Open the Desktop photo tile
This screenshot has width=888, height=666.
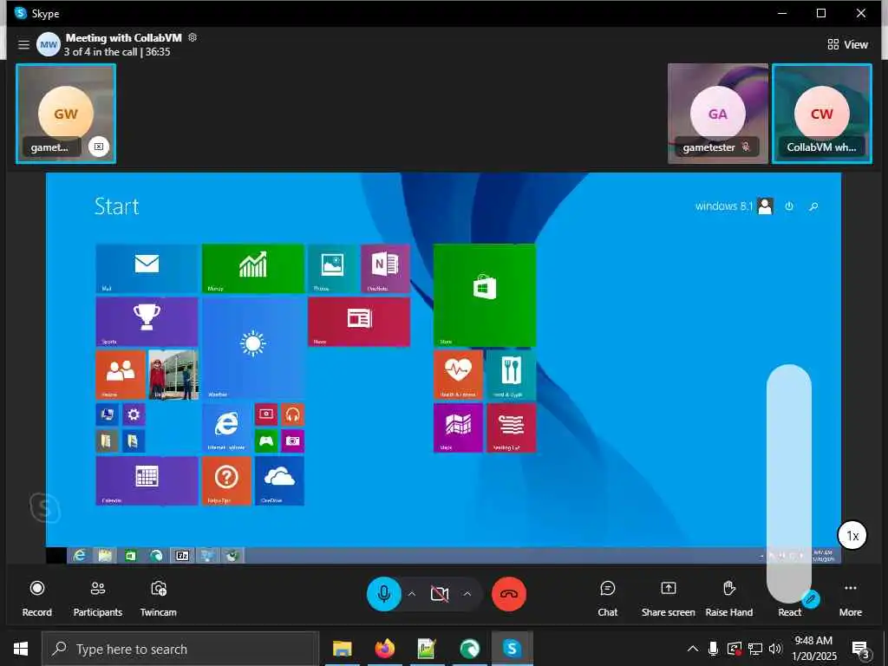173,375
